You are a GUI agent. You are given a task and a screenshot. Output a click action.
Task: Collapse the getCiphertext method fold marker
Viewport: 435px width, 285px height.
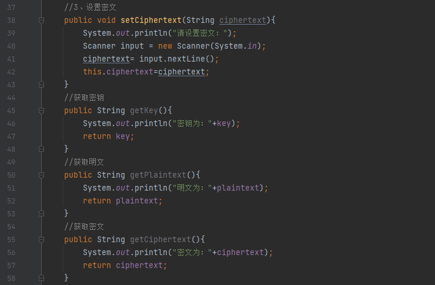(x=41, y=240)
